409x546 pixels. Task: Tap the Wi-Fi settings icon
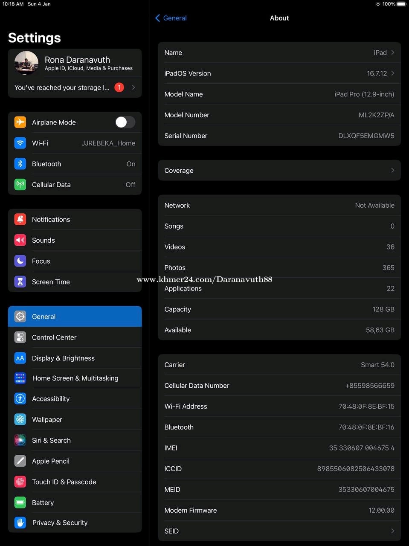(20, 143)
